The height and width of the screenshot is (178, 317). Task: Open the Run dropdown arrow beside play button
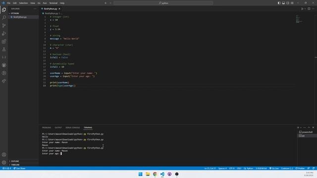[x=305, y=9]
